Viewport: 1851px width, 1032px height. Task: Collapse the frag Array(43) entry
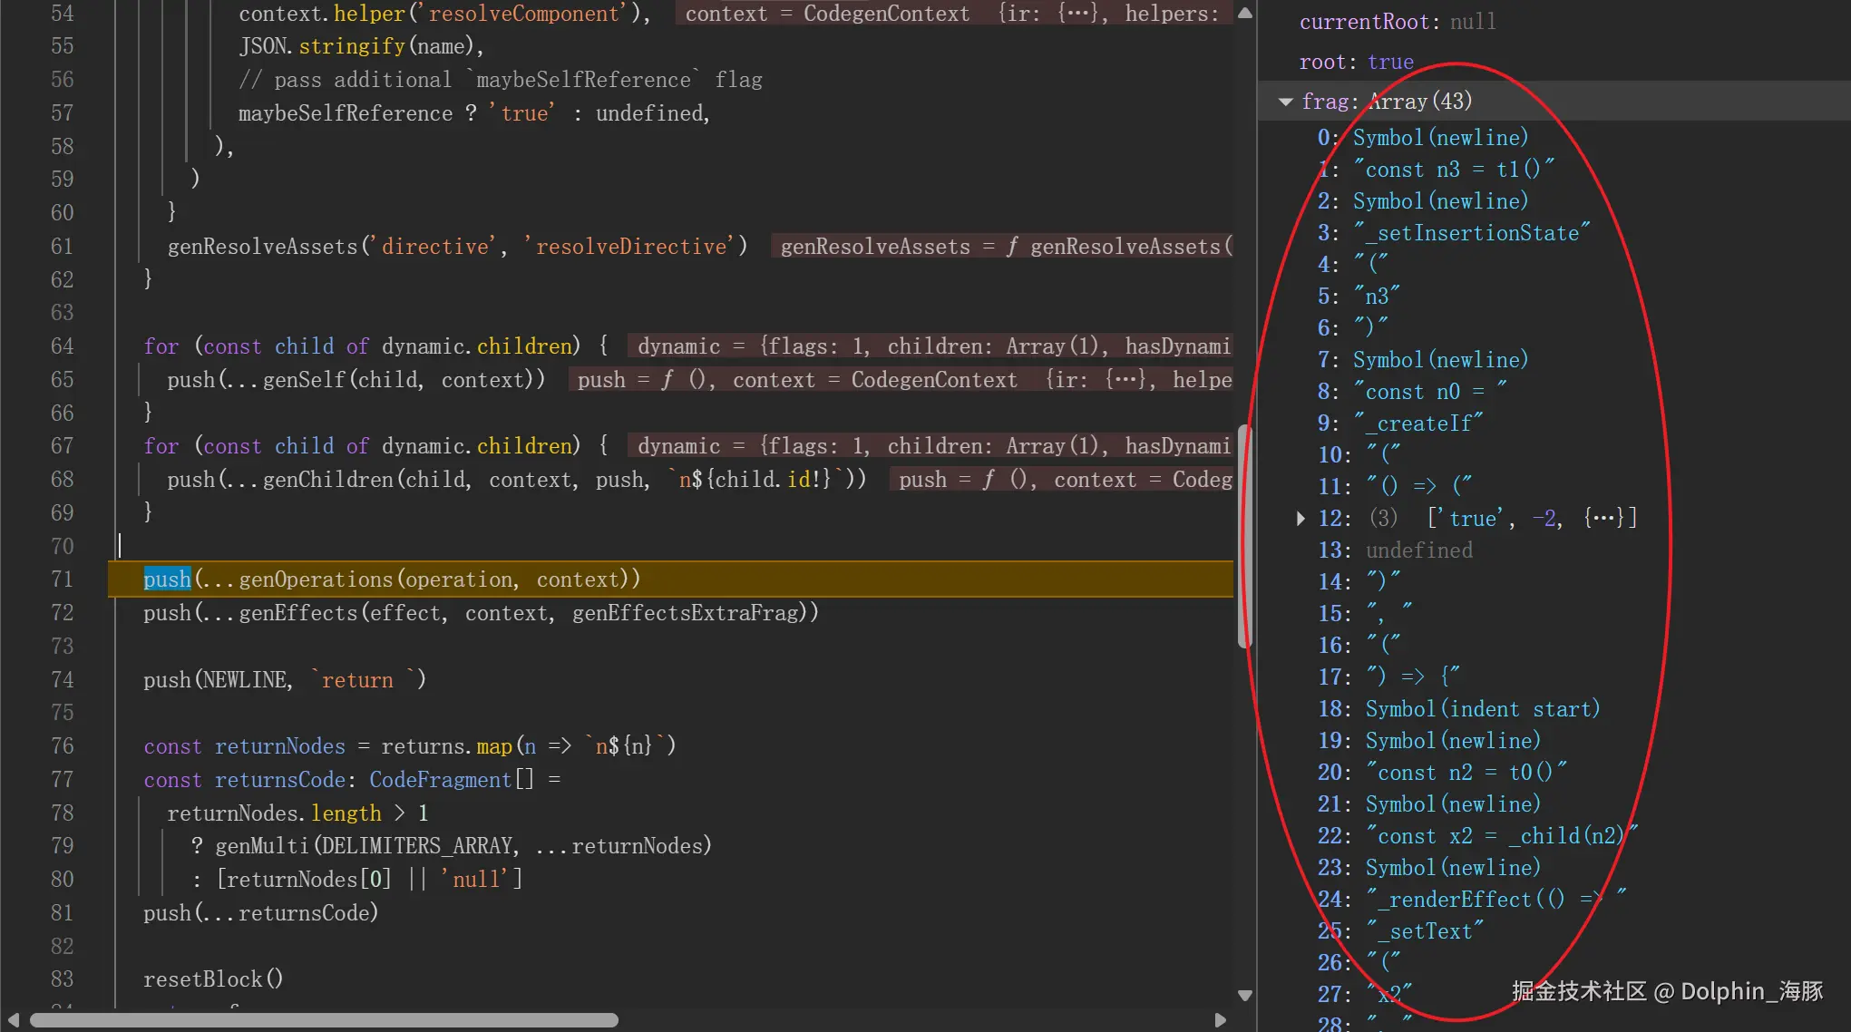1285,102
